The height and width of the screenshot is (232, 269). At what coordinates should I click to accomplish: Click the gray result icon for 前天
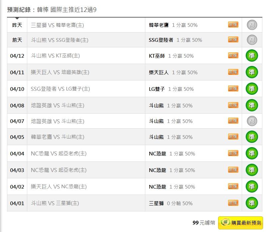click(x=252, y=40)
